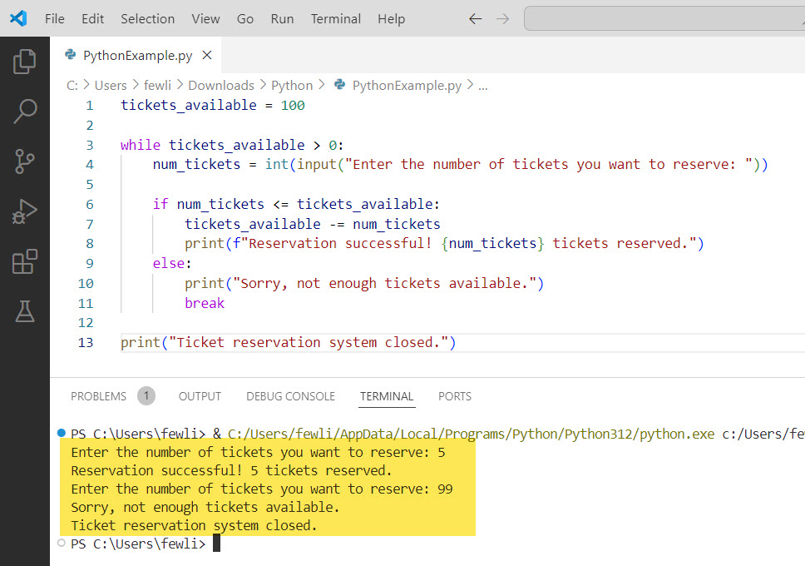
Task: Close the PythonExample.py editor tab
Action: pos(207,56)
